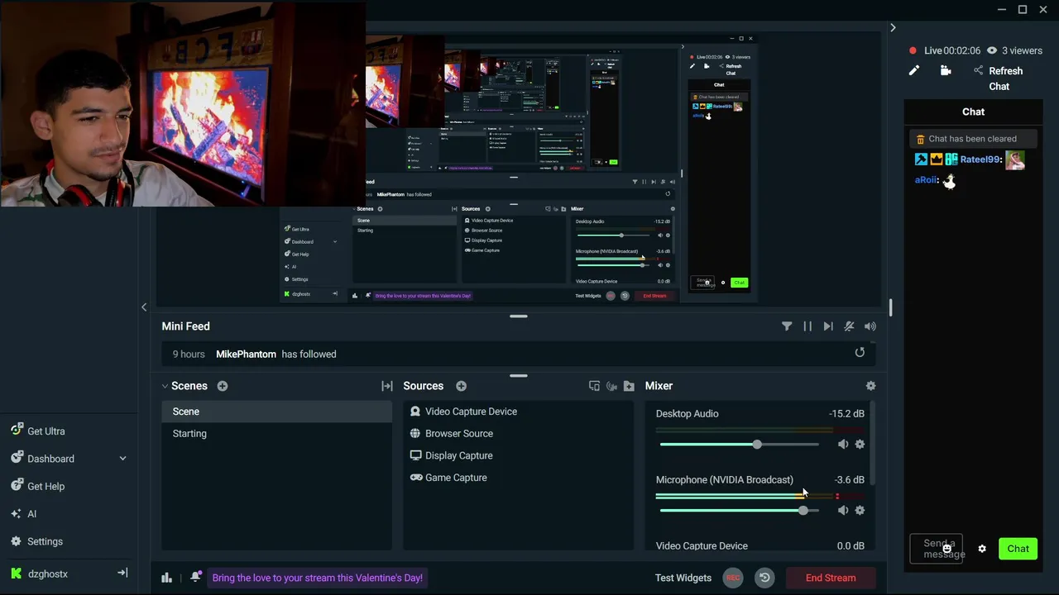The height and width of the screenshot is (595, 1059).
Task: Mute the Microphone (NVIDIA Broadcast) speaker
Action: pyautogui.click(x=842, y=511)
